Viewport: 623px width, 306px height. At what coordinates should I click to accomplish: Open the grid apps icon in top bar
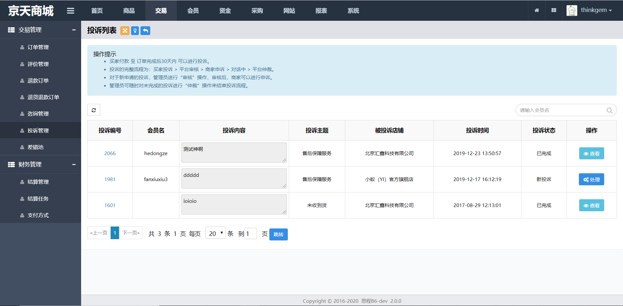(x=554, y=10)
